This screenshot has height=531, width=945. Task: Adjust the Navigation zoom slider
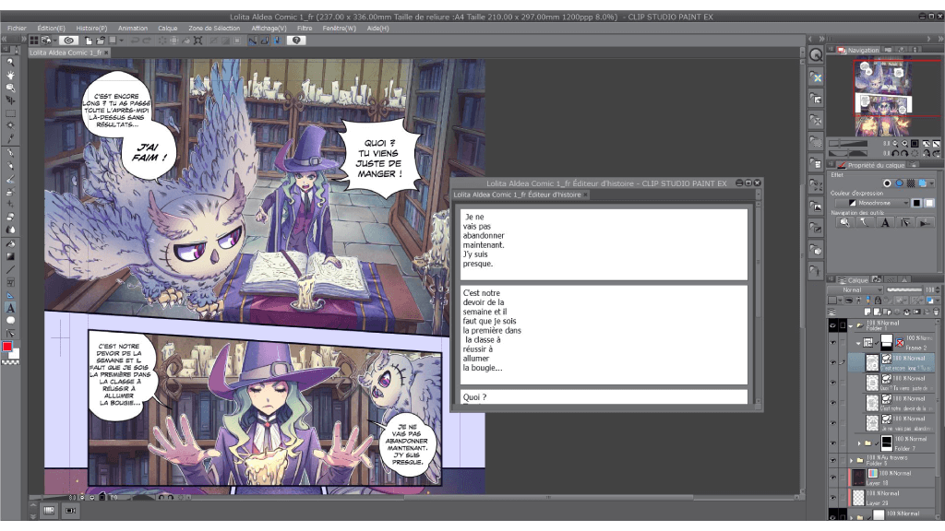click(x=848, y=144)
